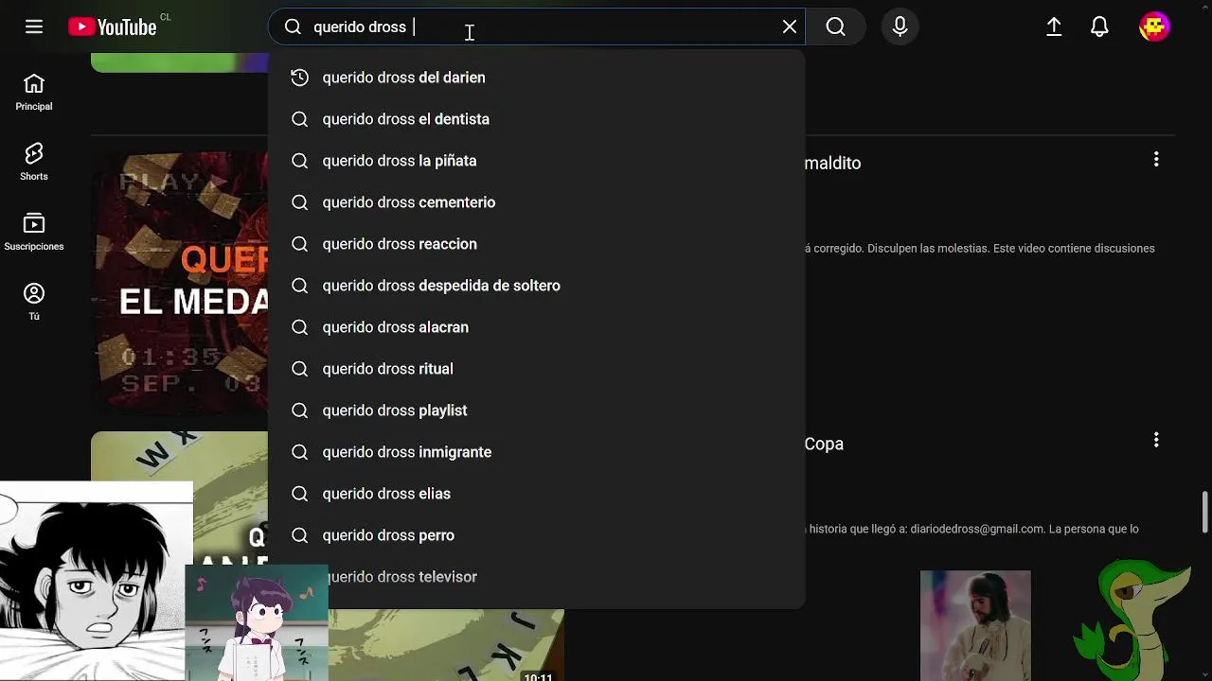1212x681 pixels.
Task: Click search icon beside 'perro' suggestion
Action: coord(299,535)
